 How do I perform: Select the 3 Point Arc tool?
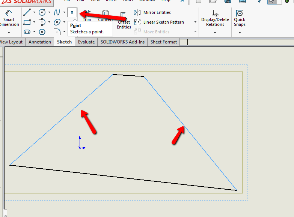tap(42, 22)
